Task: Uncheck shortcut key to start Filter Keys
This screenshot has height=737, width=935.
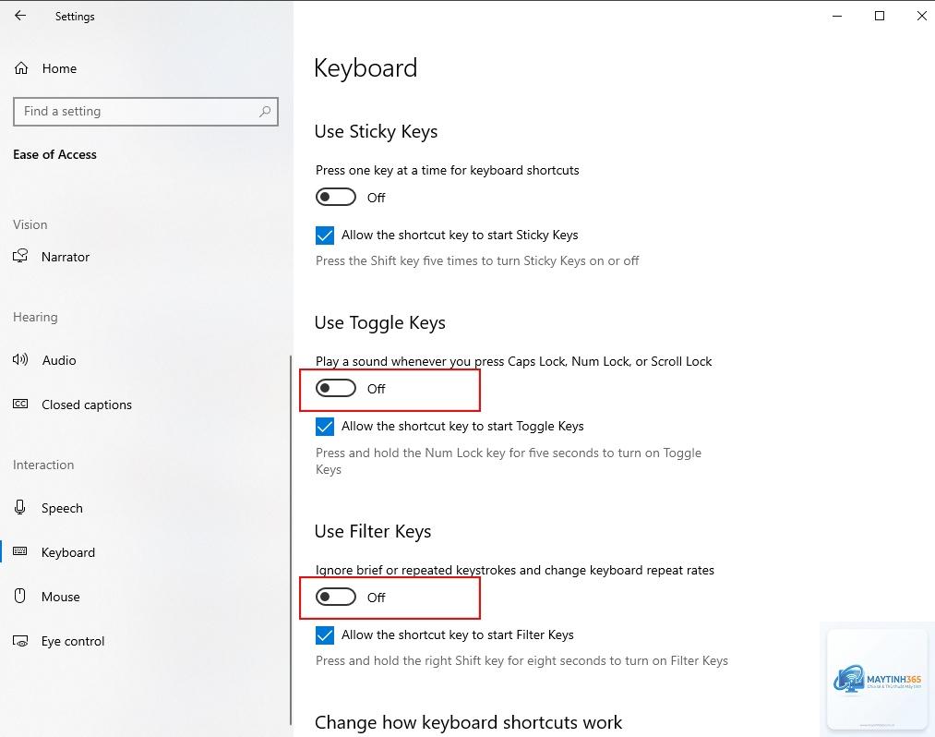Action: tap(325, 635)
